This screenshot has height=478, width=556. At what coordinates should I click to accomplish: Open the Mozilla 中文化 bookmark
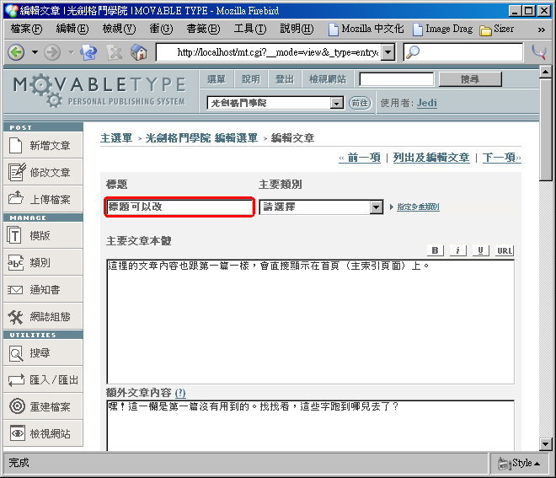366,29
